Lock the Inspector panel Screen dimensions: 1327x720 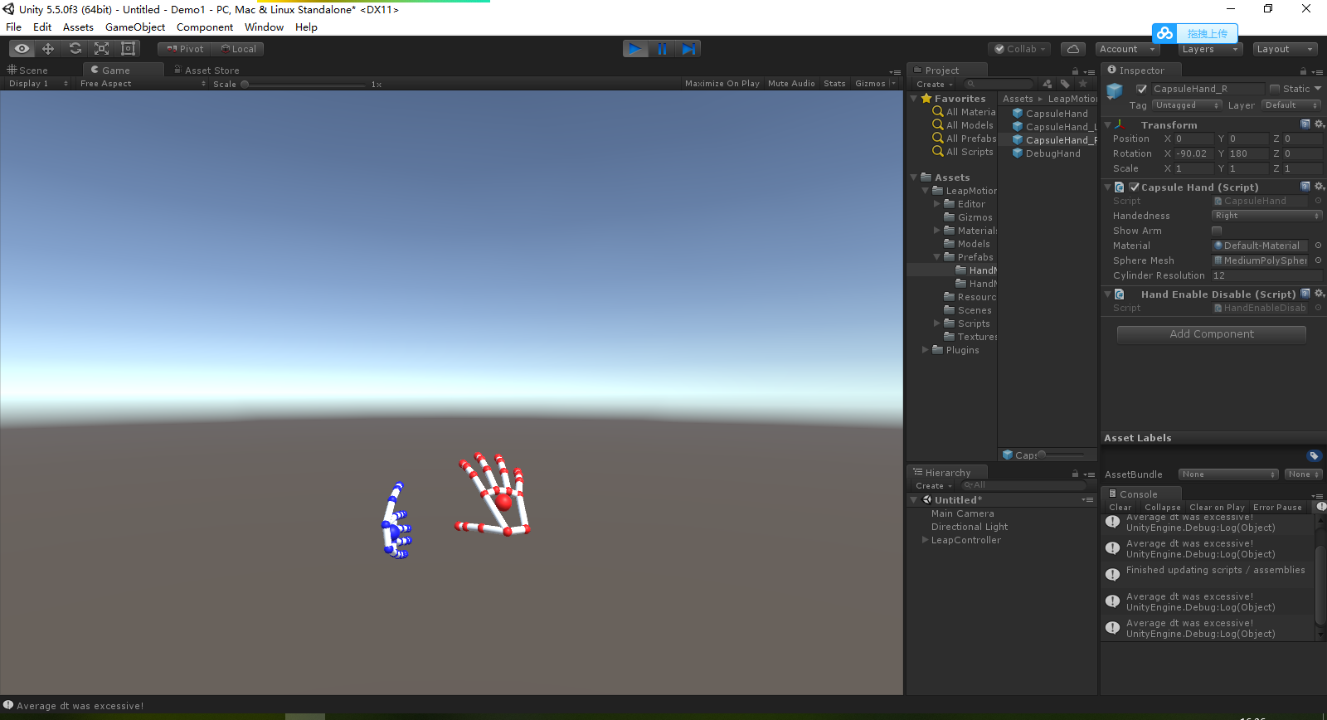[1303, 71]
